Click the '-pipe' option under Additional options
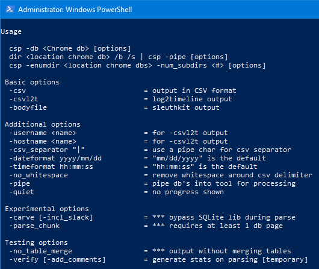The height and width of the screenshot is (269, 319). [x=19, y=184]
